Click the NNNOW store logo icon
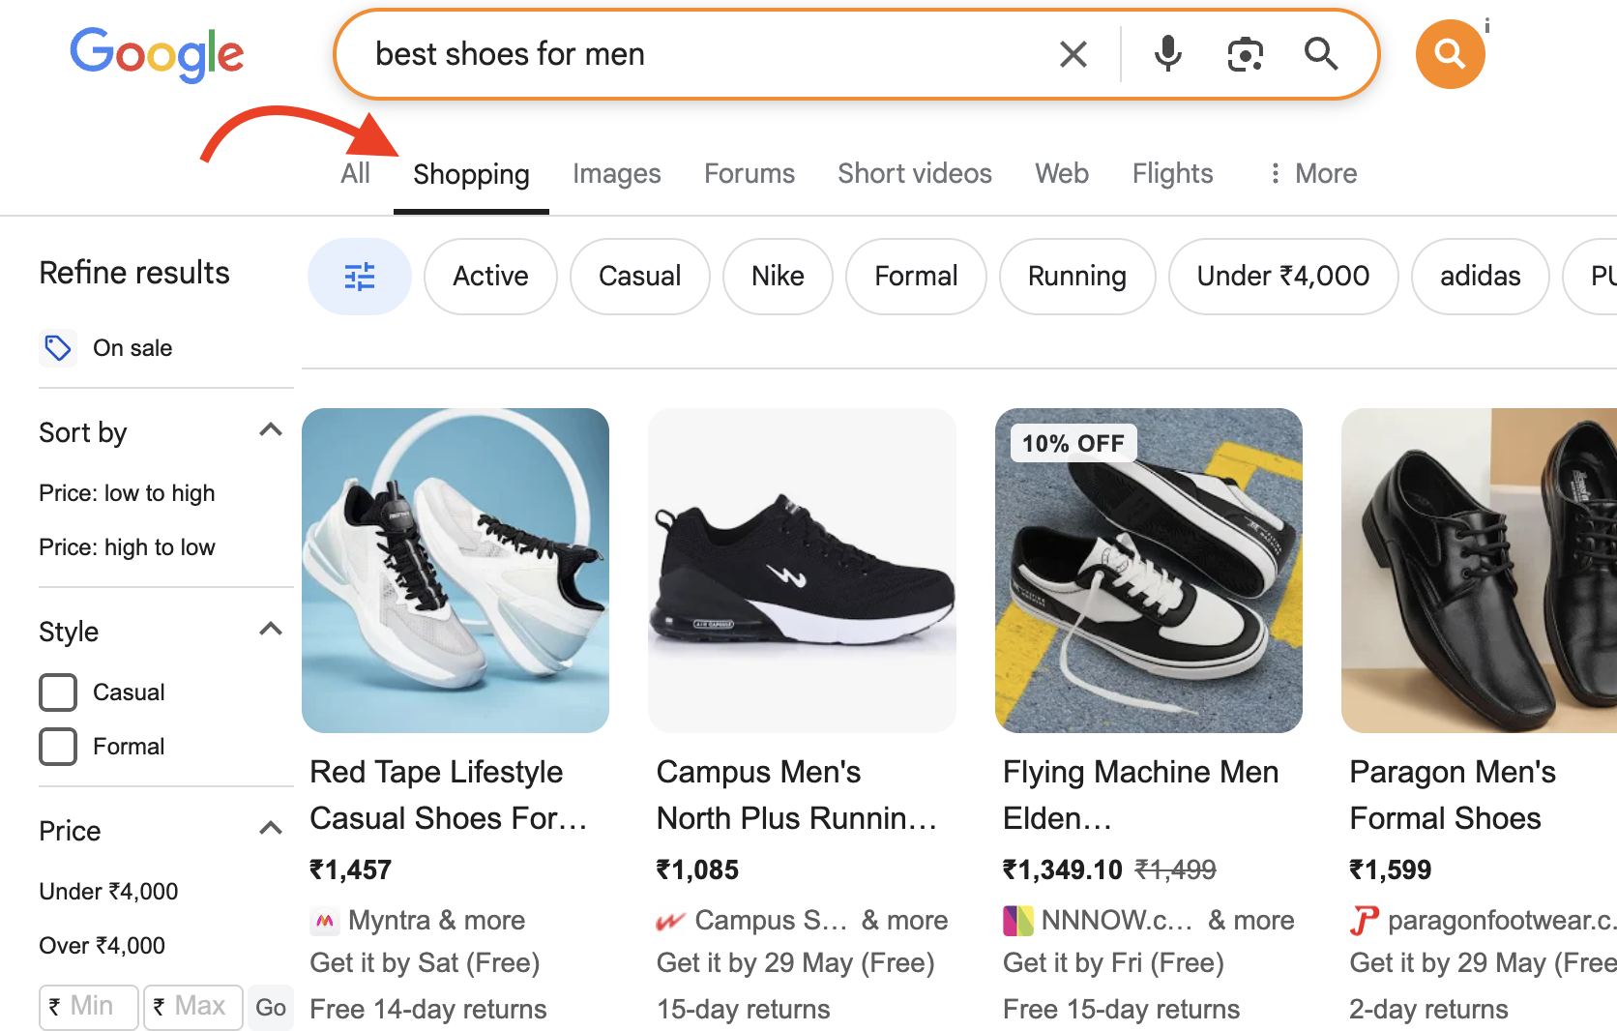The image size is (1617, 1031). 1018,921
